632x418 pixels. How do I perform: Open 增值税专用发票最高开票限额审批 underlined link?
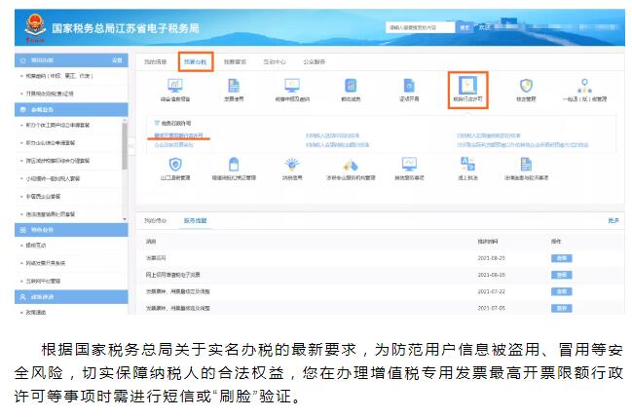pyautogui.click(x=178, y=135)
